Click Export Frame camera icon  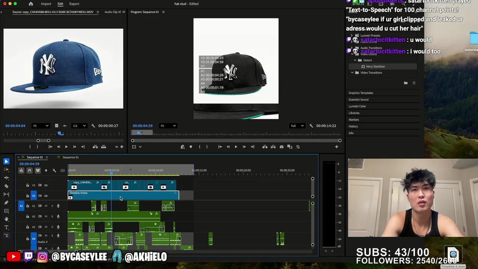click(x=282, y=147)
